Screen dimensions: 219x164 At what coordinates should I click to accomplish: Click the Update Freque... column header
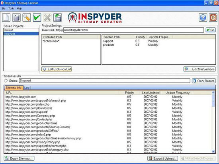pos(160,37)
